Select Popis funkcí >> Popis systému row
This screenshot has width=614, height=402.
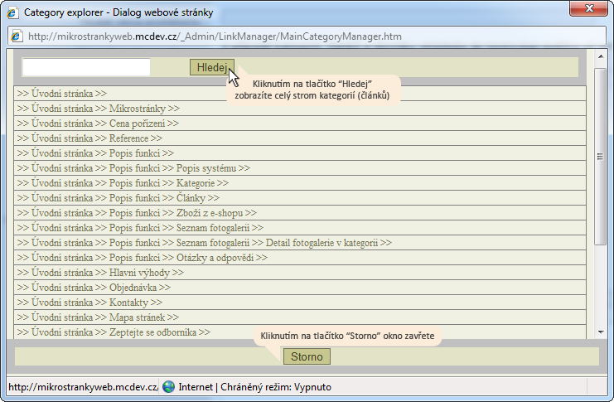[x=300, y=168]
